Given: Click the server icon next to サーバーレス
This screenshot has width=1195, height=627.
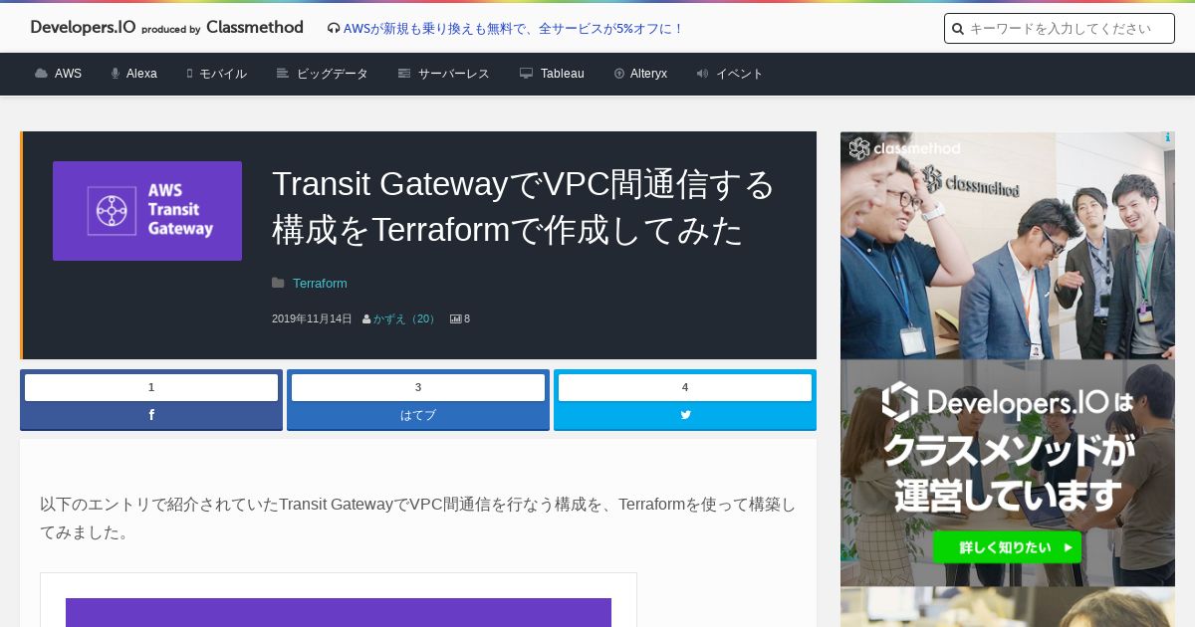Looking at the screenshot, I should coord(404,74).
